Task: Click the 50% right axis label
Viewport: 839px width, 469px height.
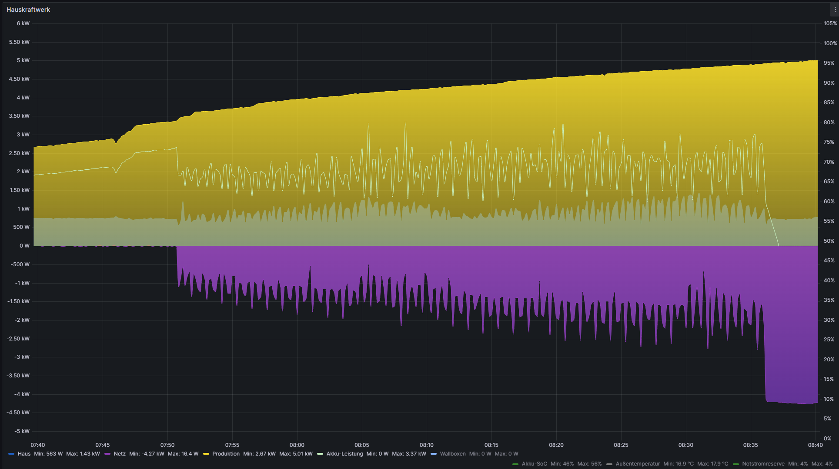Action: [x=829, y=241]
